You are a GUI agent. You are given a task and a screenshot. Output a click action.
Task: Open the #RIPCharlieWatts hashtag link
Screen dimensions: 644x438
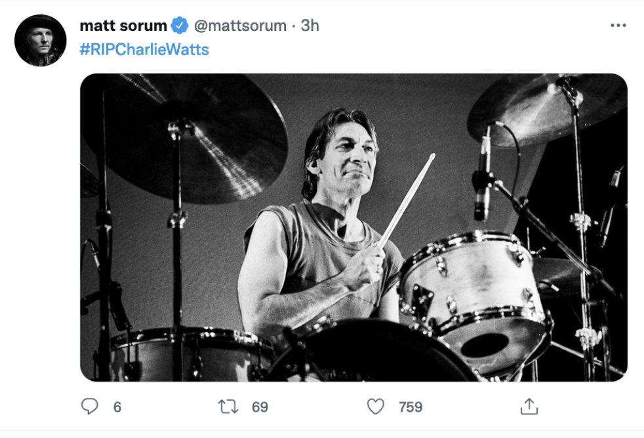click(144, 49)
